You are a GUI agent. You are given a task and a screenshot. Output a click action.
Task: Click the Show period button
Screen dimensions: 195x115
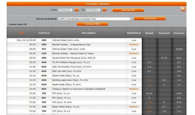pyautogui.click(x=128, y=10)
